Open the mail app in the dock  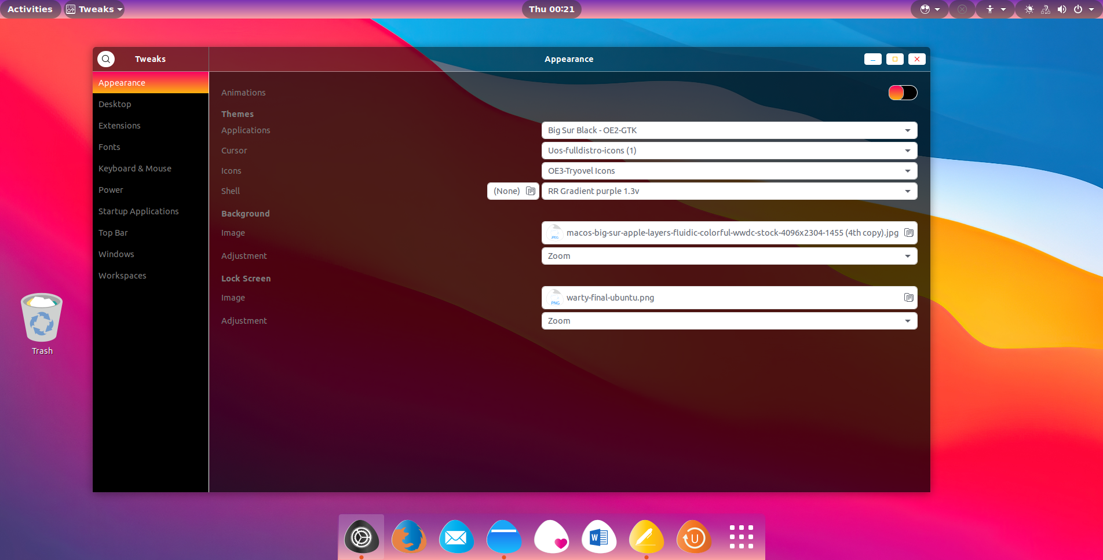click(x=456, y=537)
